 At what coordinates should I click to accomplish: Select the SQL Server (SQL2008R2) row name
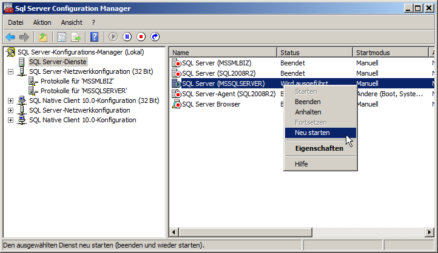click(219, 73)
